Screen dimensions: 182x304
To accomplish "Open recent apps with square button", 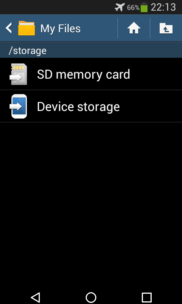I will coord(146,297).
